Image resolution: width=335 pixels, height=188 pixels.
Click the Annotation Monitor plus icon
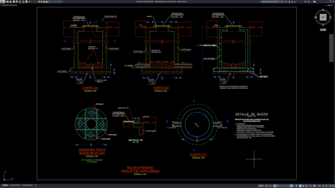[x=320, y=186]
